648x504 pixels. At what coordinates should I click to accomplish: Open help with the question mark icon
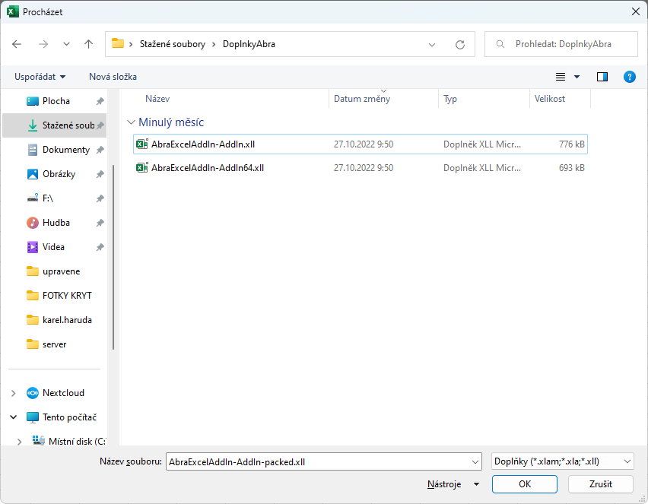[x=630, y=77]
